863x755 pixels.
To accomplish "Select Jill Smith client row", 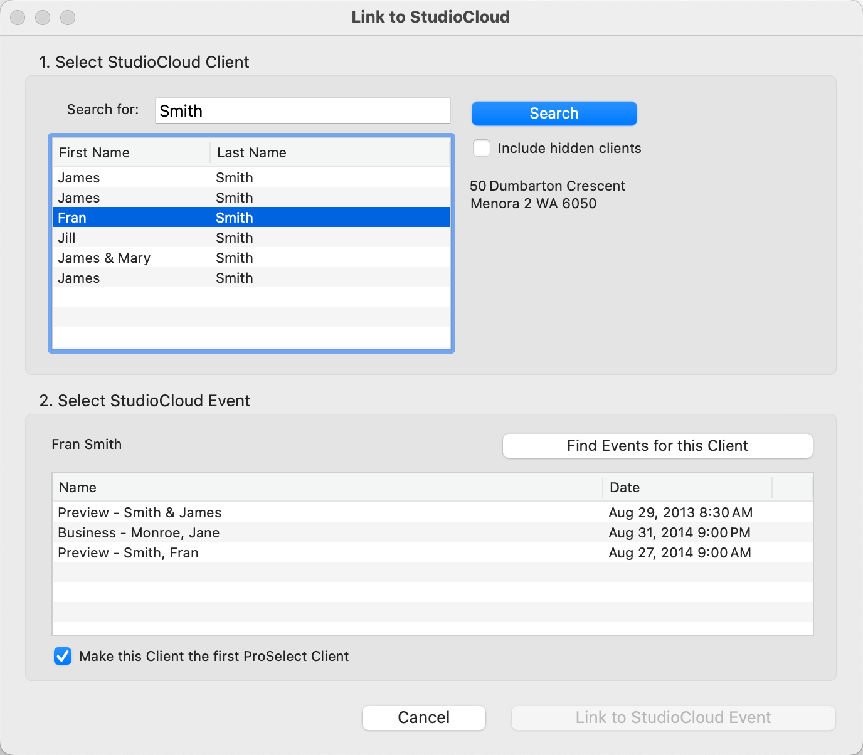I will [251, 238].
